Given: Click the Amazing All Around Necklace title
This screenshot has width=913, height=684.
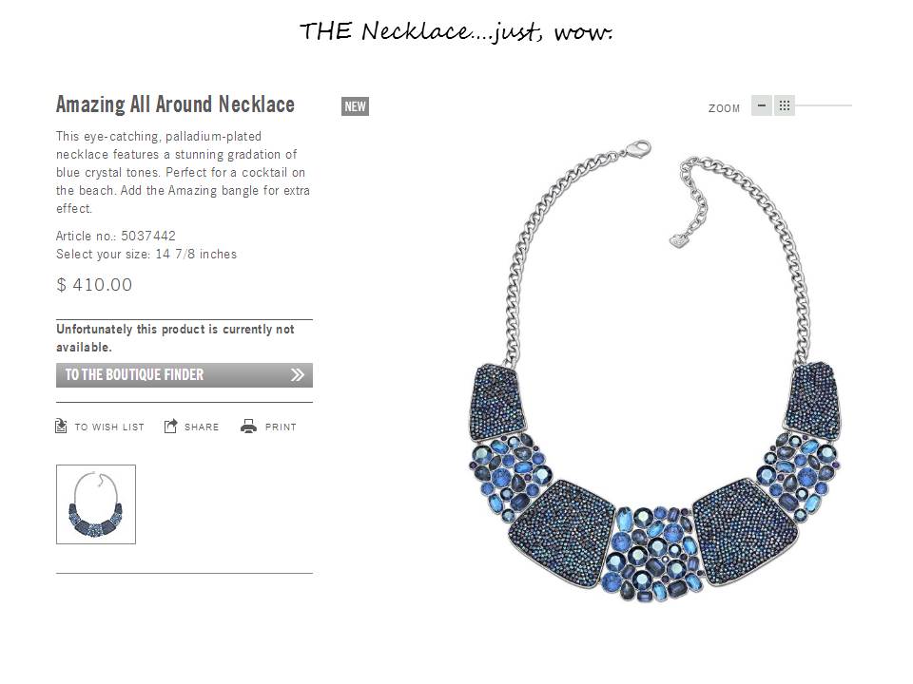Looking at the screenshot, I should pos(175,104).
